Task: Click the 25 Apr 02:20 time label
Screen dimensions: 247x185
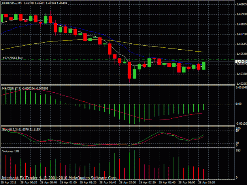Action: [147, 183]
